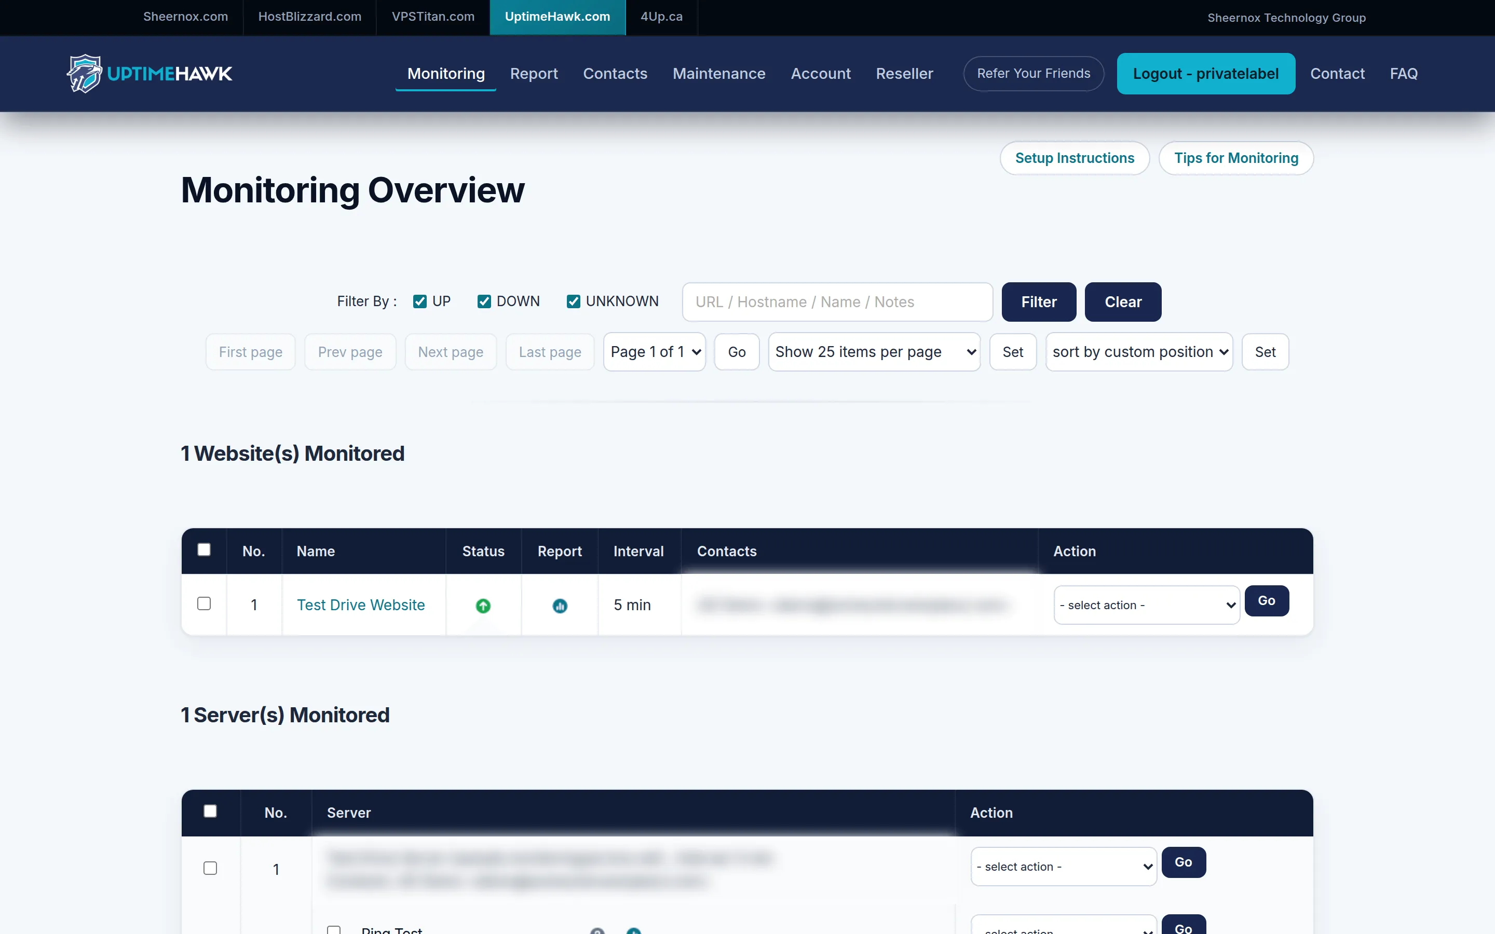Switch to the UptimeHawk.com tab
Screen dimensions: 1495x934
click(557, 17)
